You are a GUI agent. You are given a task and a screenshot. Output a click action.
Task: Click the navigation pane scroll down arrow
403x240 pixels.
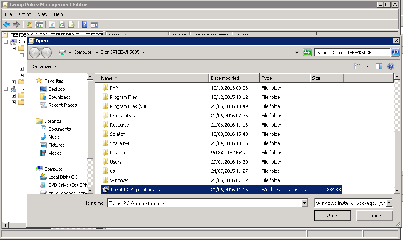tap(90, 190)
